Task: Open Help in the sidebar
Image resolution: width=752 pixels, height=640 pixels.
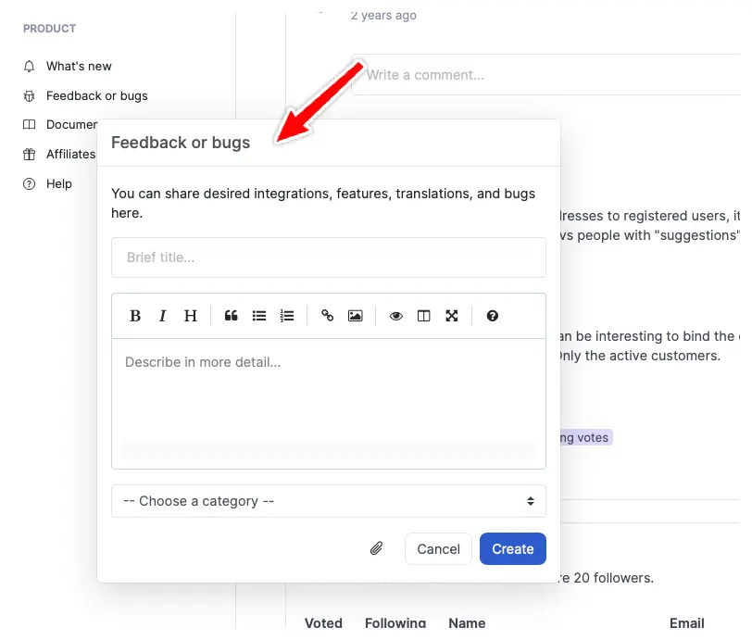Action: point(59,184)
